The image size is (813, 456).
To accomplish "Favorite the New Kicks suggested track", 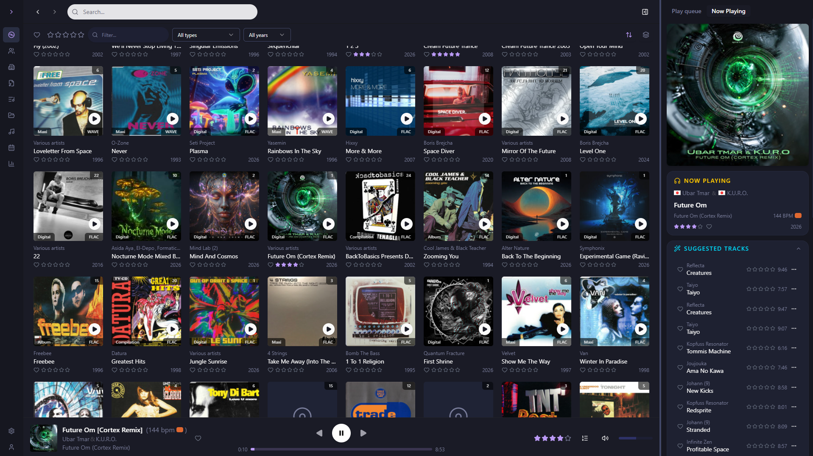I will 680,387.
